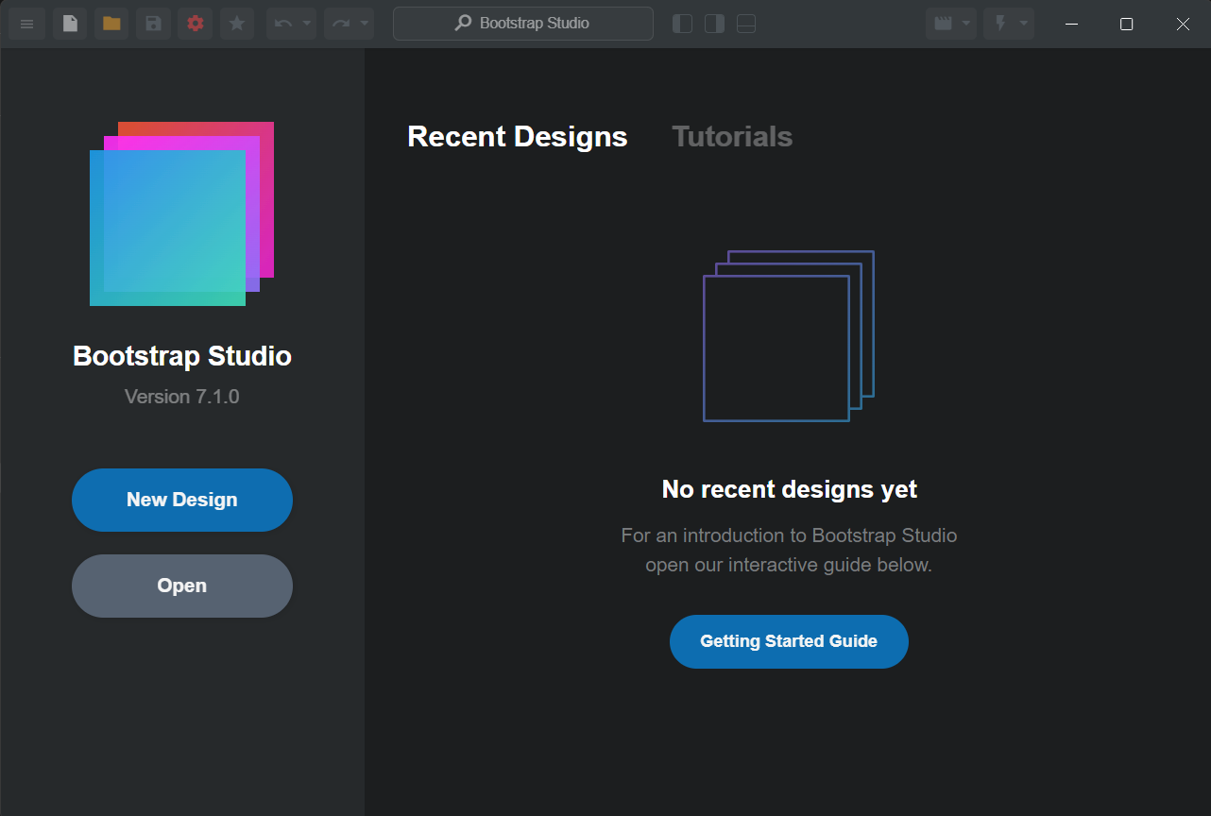Close the Bootstrap Studio window
1211x816 pixels.
pyautogui.click(x=1183, y=24)
